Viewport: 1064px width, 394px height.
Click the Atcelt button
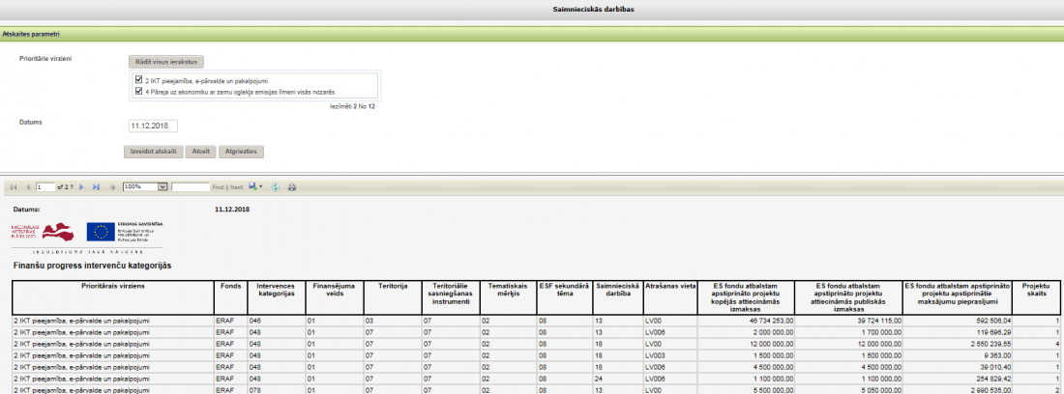coord(200,152)
